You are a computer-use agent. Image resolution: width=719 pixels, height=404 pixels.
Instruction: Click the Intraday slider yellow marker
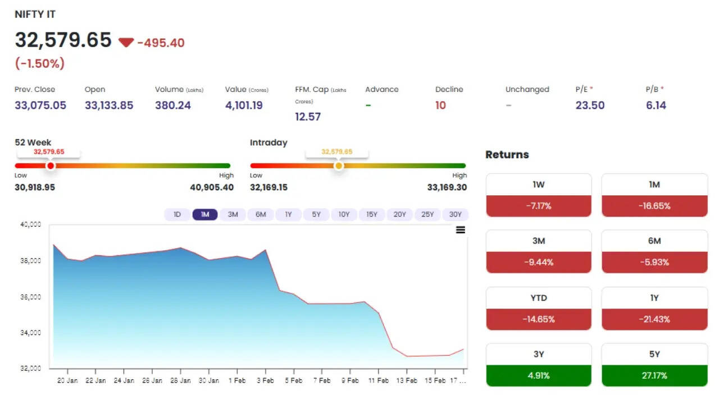(x=338, y=166)
